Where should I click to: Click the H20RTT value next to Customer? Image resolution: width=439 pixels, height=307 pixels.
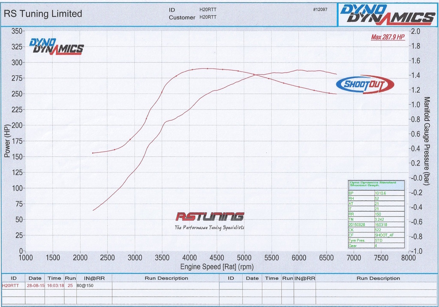pos(208,17)
